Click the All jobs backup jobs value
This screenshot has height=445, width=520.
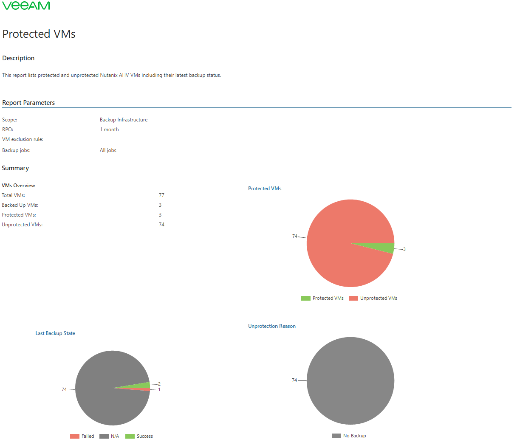point(108,150)
